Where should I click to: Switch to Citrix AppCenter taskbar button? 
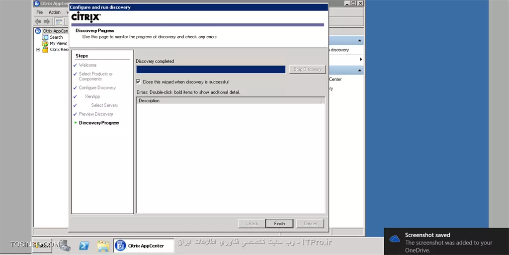pos(144,246)
